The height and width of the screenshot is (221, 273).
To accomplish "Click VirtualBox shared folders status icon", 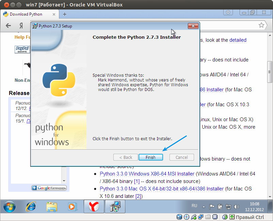I will pos(208,217).
